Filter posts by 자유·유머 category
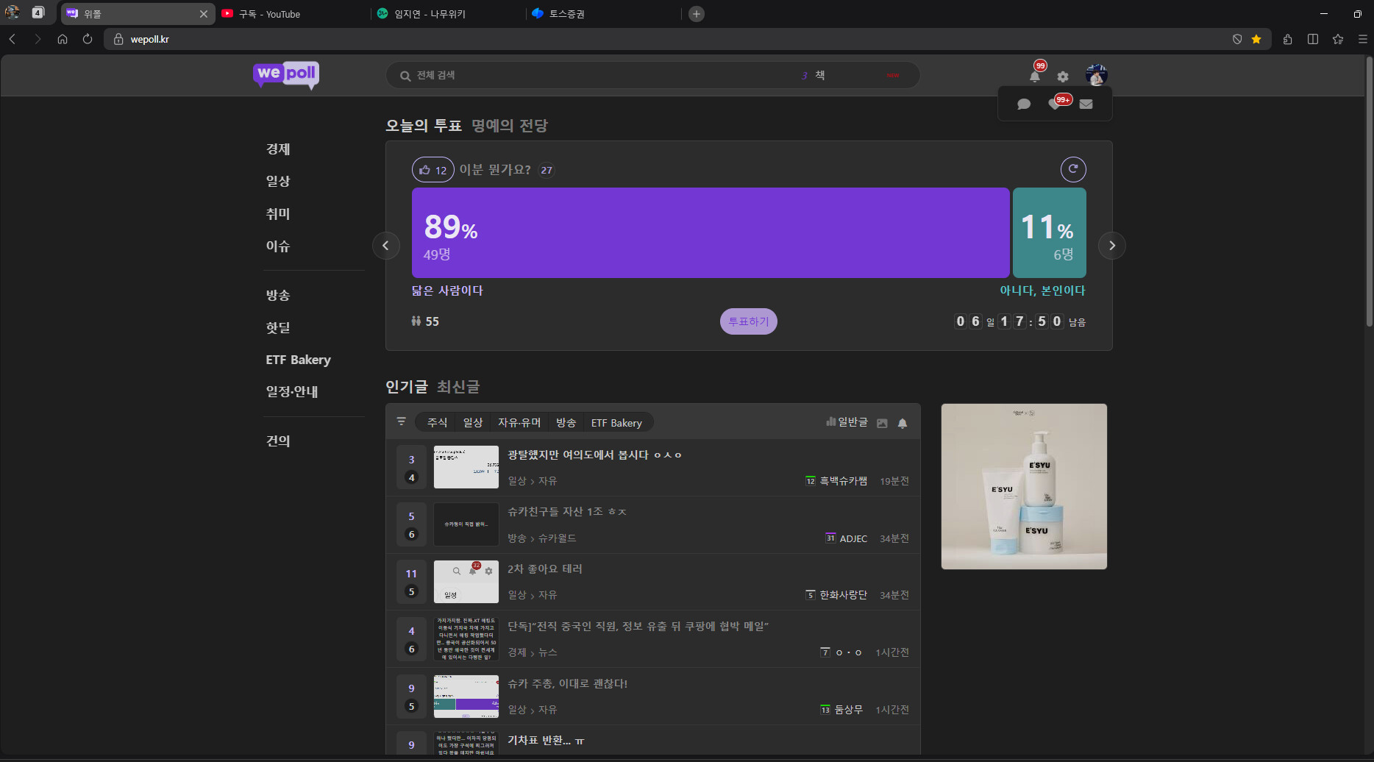Viewport: 1374px width, 762px height. click(x=519, y=422)
